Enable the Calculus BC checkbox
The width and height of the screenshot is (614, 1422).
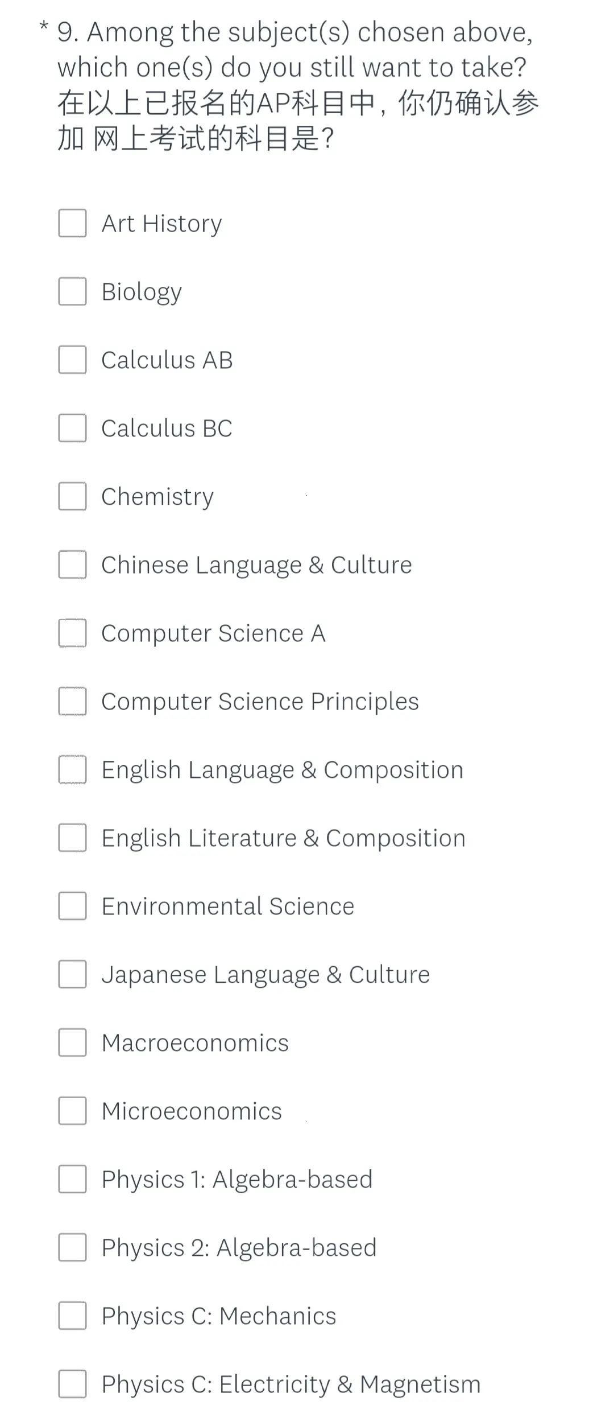tap(72, 428)
